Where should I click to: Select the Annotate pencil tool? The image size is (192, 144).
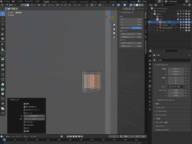3,44
